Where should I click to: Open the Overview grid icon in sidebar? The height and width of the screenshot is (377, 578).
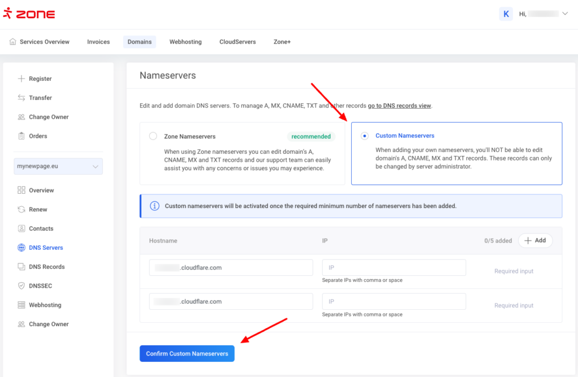(21, 190)
